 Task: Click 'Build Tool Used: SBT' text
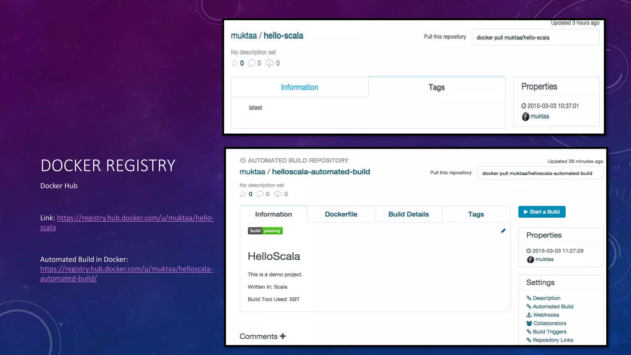pyautogui.click(x=274, y=299)
